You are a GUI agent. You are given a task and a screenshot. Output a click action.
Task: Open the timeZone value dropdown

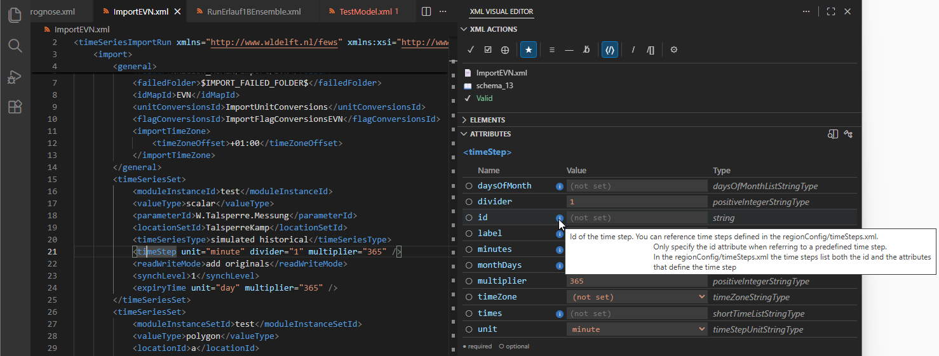pyautogui.click(x=637, y=297)
